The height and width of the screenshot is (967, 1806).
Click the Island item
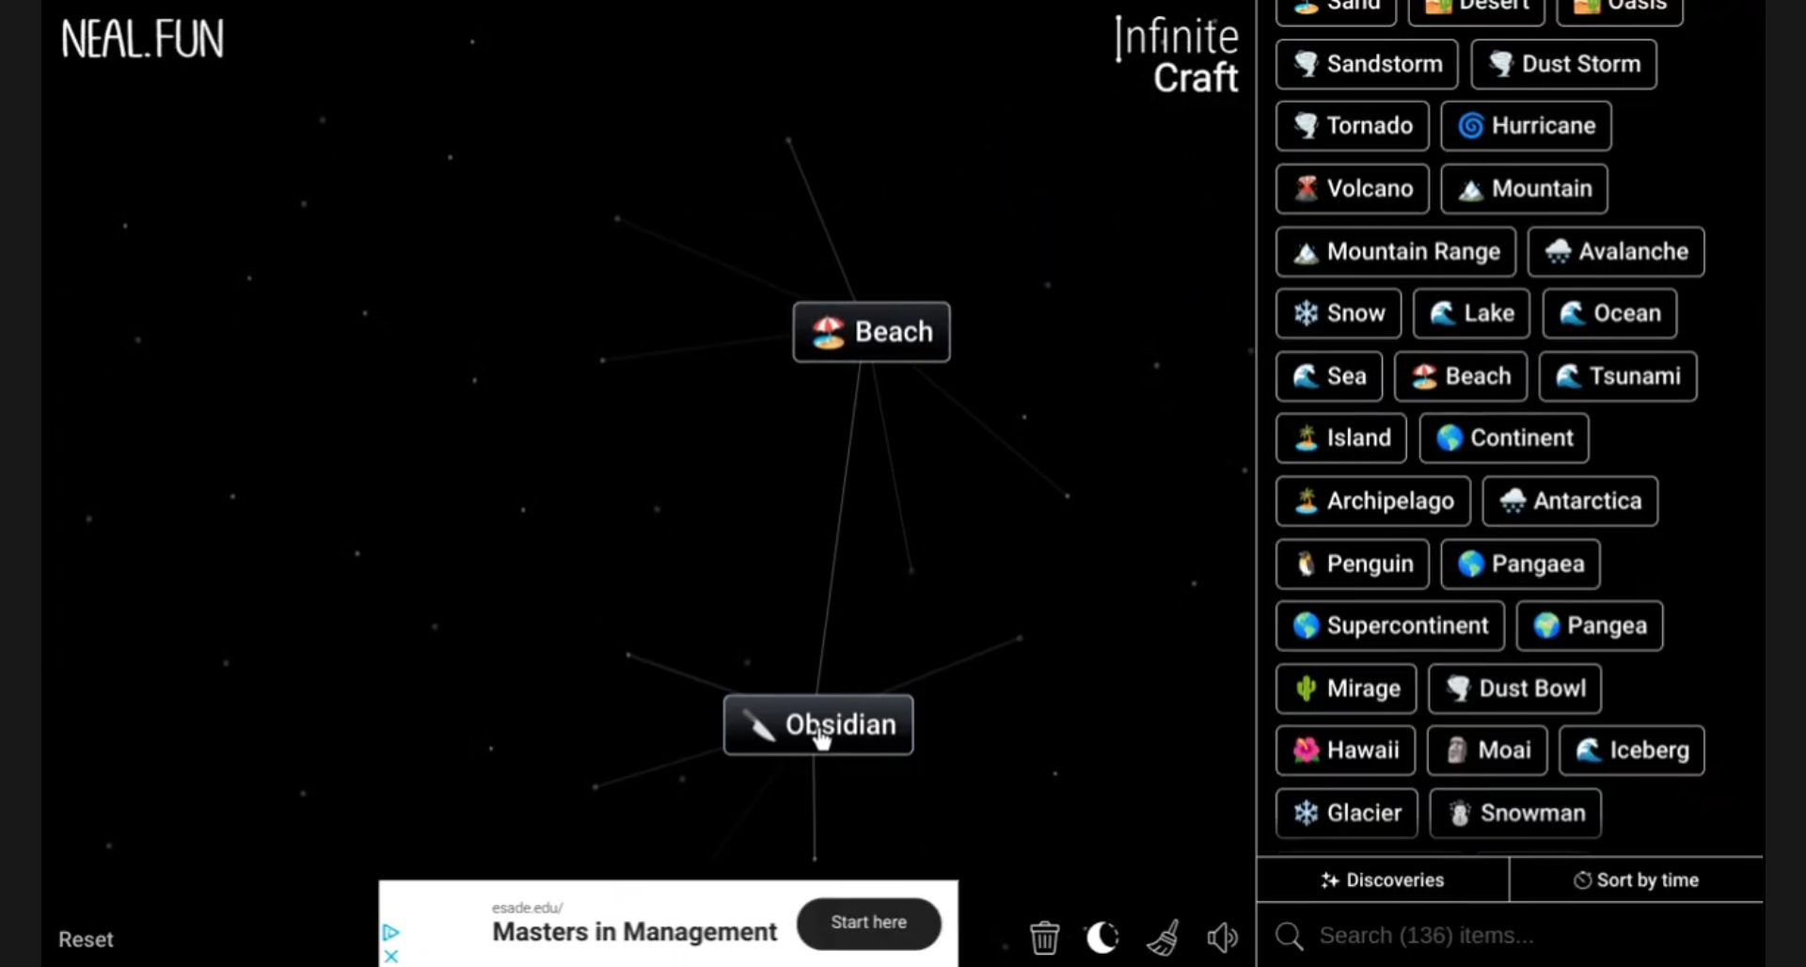coord(1341,438)
